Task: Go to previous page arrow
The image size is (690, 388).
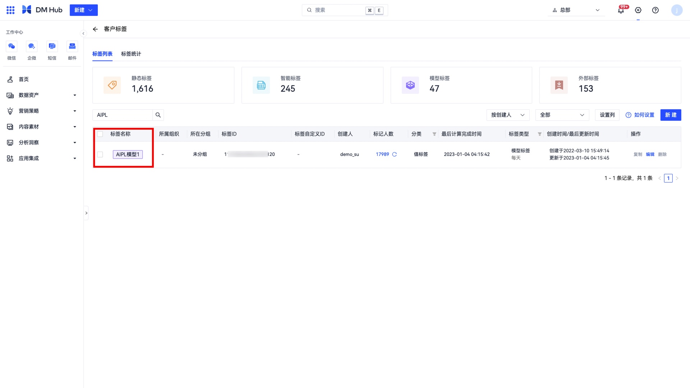Action: pos(660,178)
